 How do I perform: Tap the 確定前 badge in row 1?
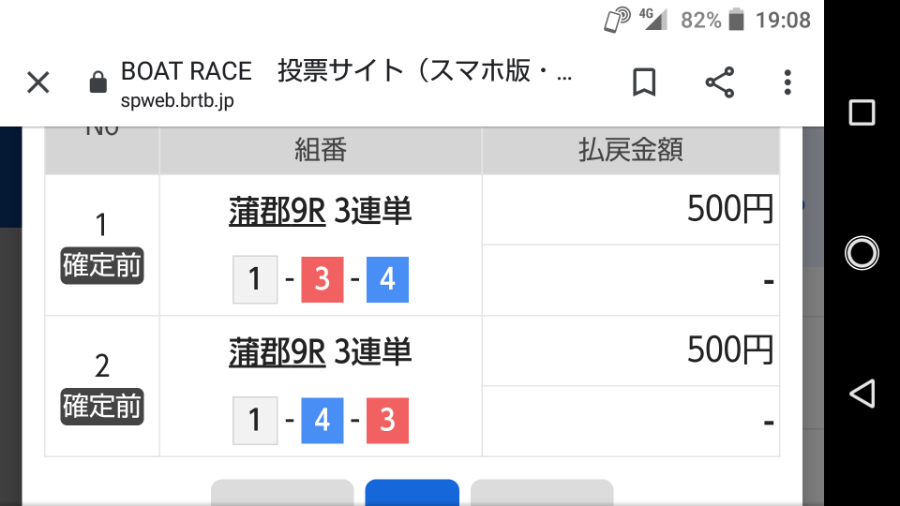(102, 265)
